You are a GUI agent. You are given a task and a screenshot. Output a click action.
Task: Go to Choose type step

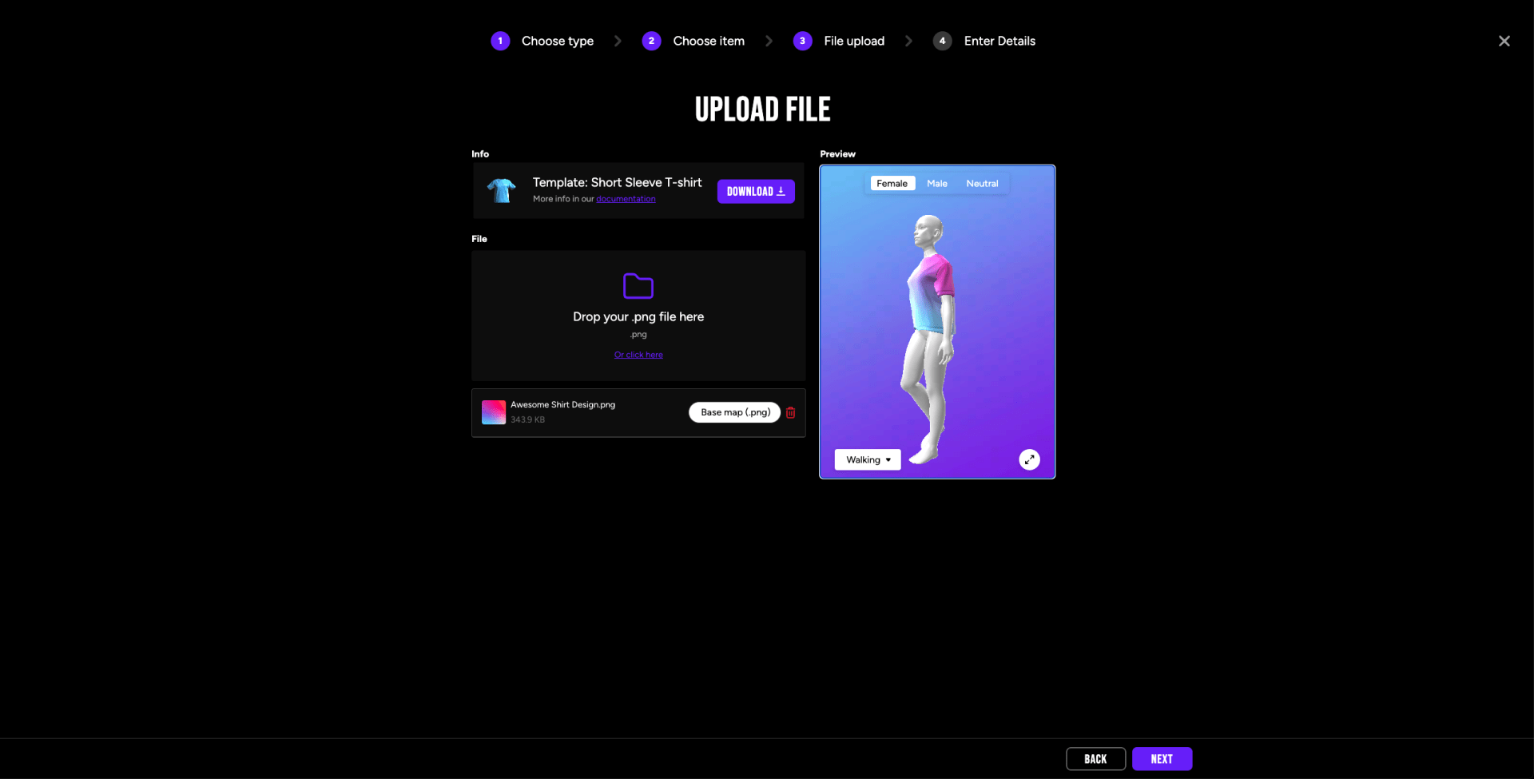pos(557,41)
